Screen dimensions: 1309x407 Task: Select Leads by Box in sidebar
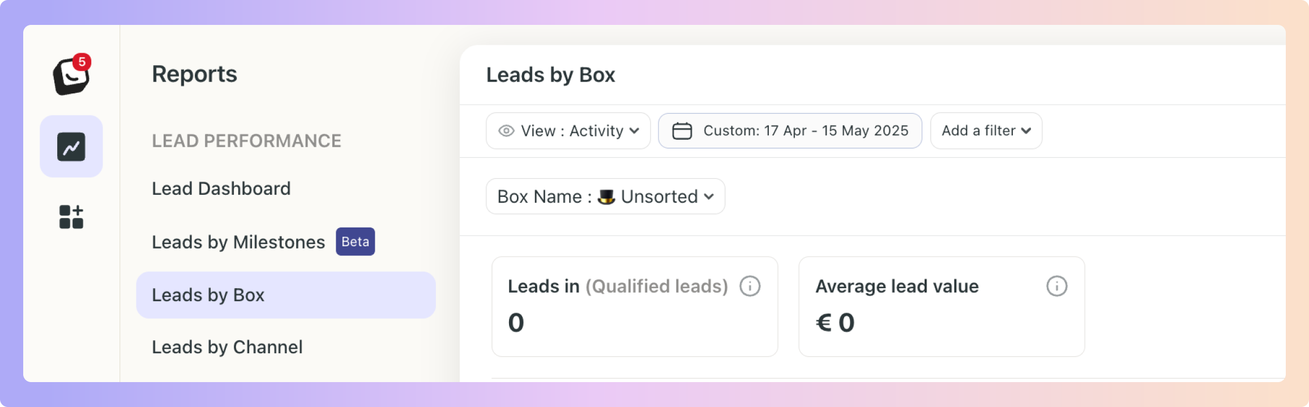pyautogui.click(x=286, y=295)
